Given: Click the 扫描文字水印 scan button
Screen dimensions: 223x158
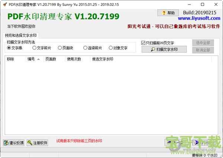Looking at the screenshot, I should 164,49.
